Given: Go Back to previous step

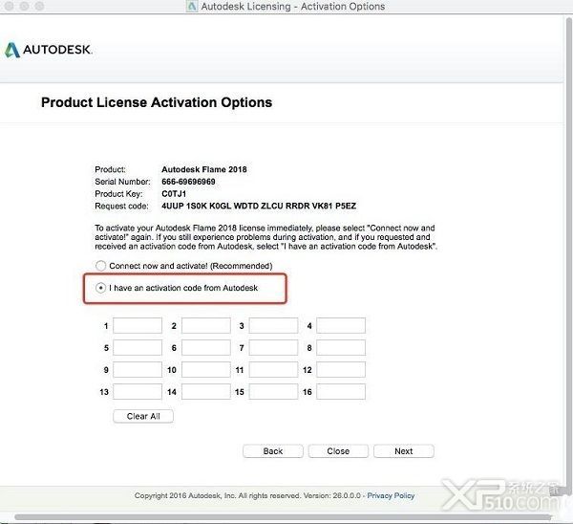Looking at the screenshot, I should (273, 451).
